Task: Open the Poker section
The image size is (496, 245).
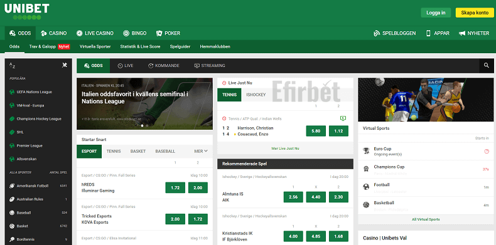Action: click(x=168, y=33)
